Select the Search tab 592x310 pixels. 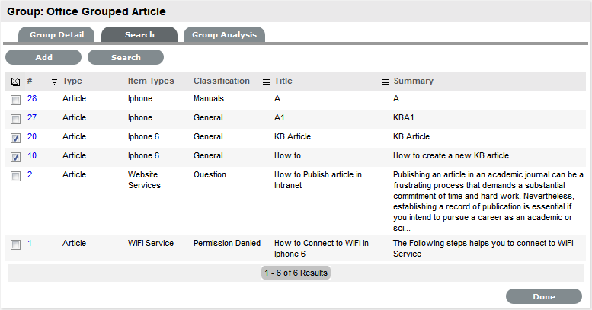coord(139,35)
